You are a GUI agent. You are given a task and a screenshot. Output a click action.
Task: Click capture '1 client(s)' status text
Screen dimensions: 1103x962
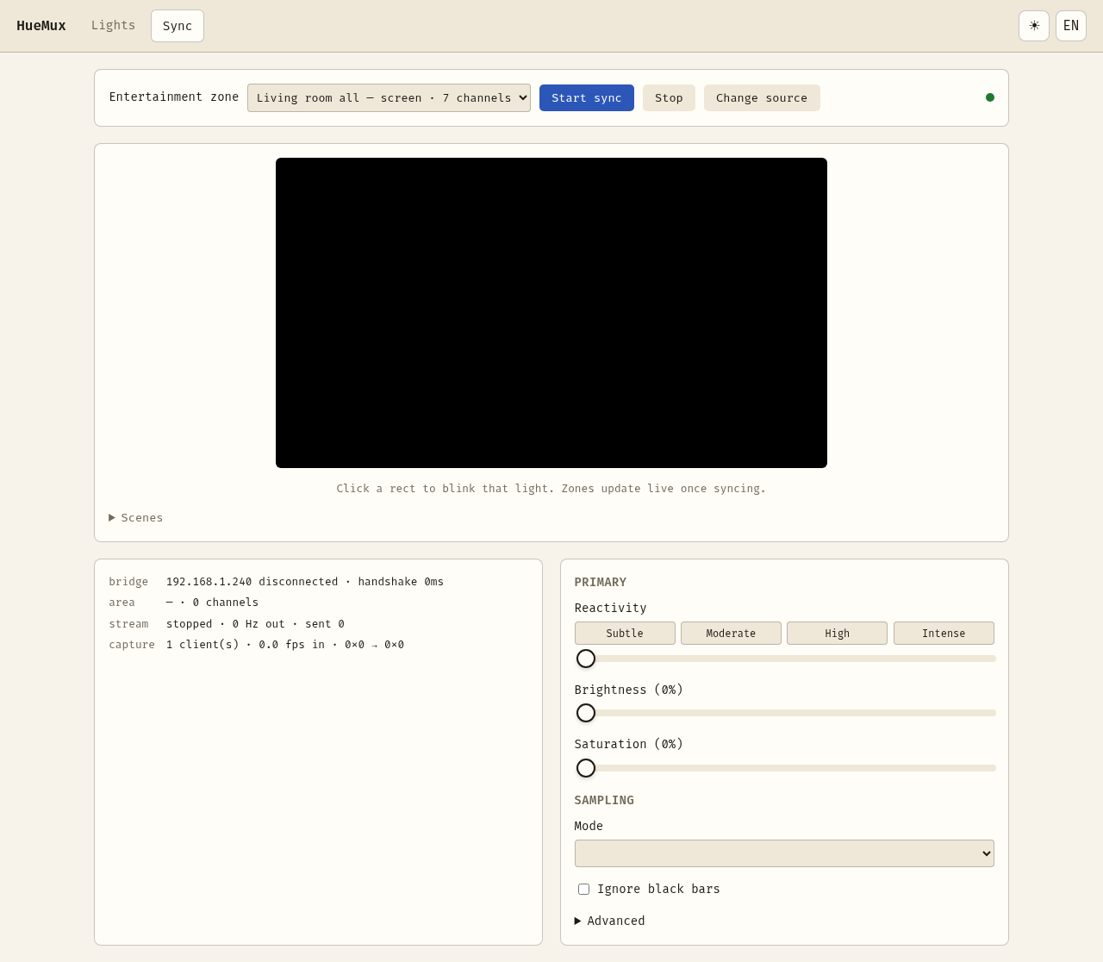tap(203, 645)
